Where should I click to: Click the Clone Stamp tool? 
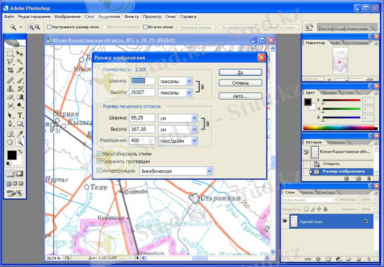tap(10, 88)
